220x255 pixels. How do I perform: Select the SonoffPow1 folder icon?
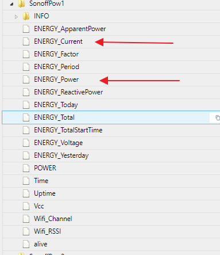pos(21,3)
